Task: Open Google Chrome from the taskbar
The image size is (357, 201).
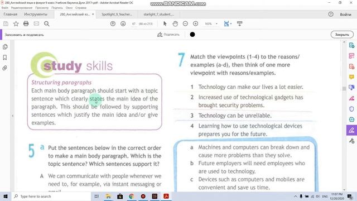Action: pyautogui.click(x=132, y=196)
